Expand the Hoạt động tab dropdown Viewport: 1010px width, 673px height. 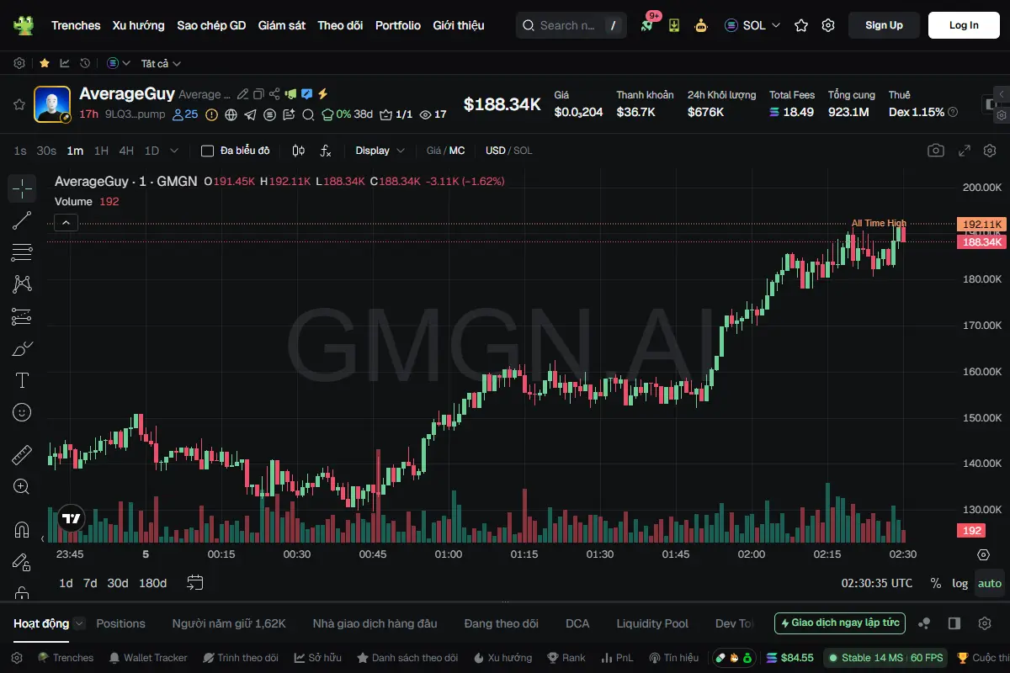[x=79, y=623]
